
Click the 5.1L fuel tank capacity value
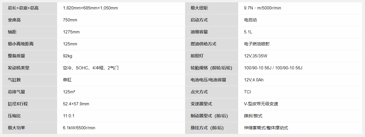point(248,32)
